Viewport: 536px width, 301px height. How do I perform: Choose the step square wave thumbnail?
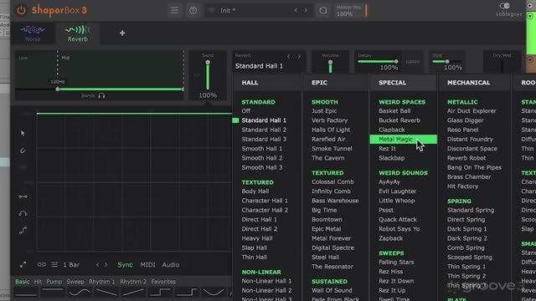click(160, 293)
